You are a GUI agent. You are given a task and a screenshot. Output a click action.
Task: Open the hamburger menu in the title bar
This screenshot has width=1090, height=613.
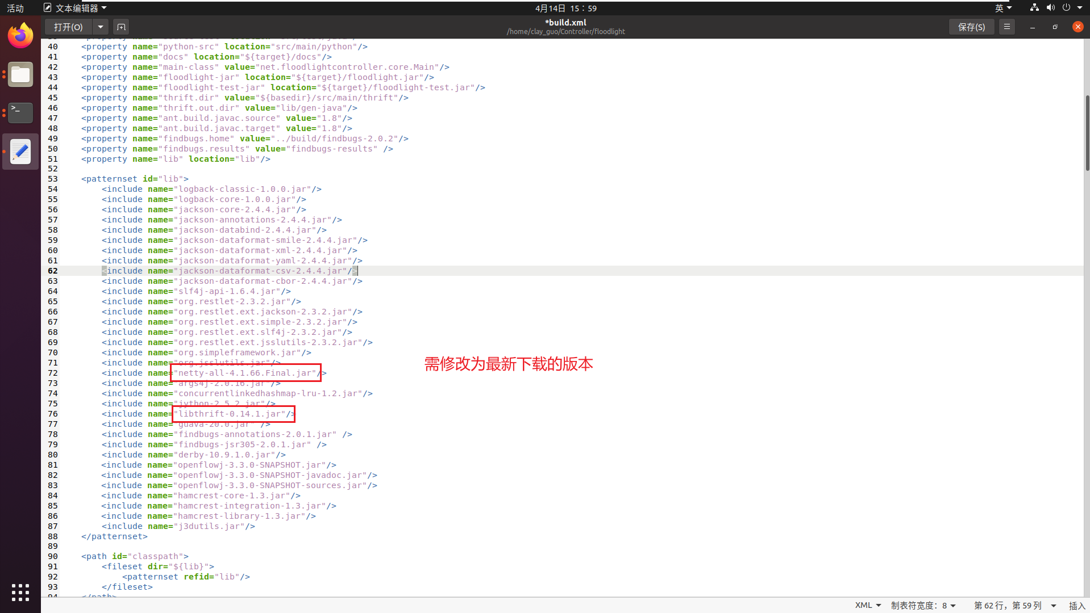click(1006, 27)
